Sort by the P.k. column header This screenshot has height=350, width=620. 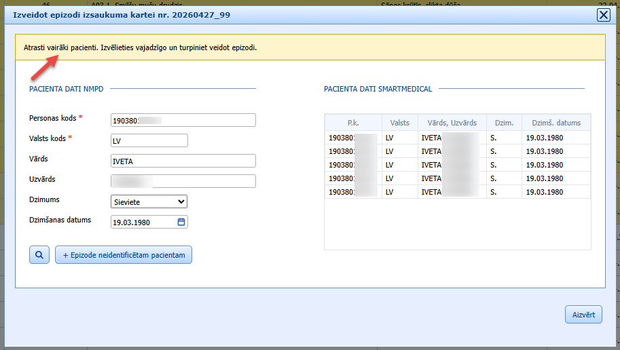(353, 123)
